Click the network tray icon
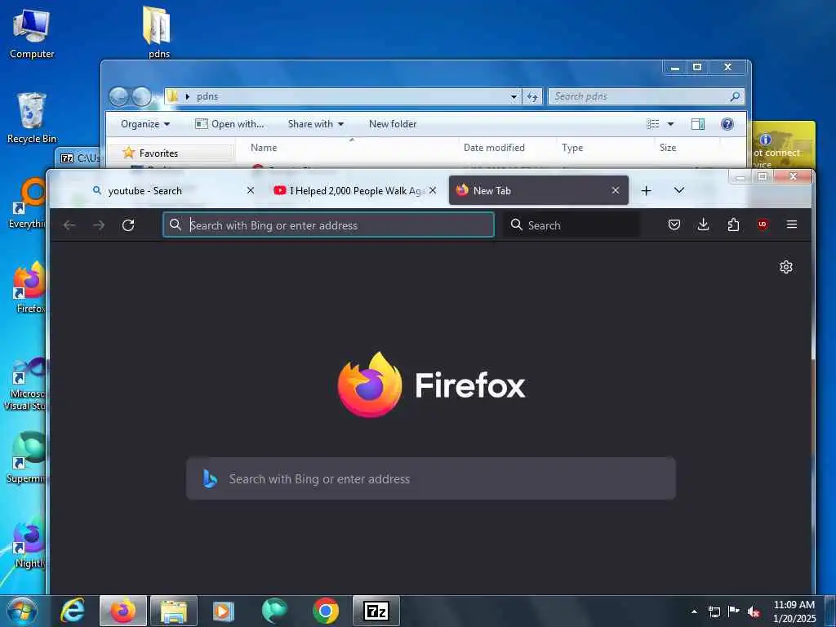 point(714,611)
